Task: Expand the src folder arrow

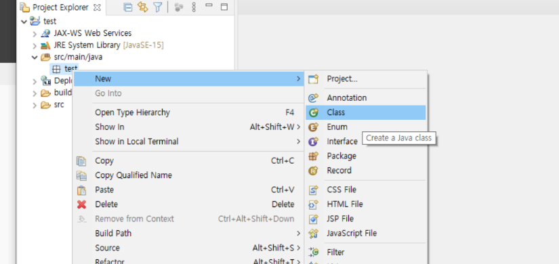Action: click(35, 106)
